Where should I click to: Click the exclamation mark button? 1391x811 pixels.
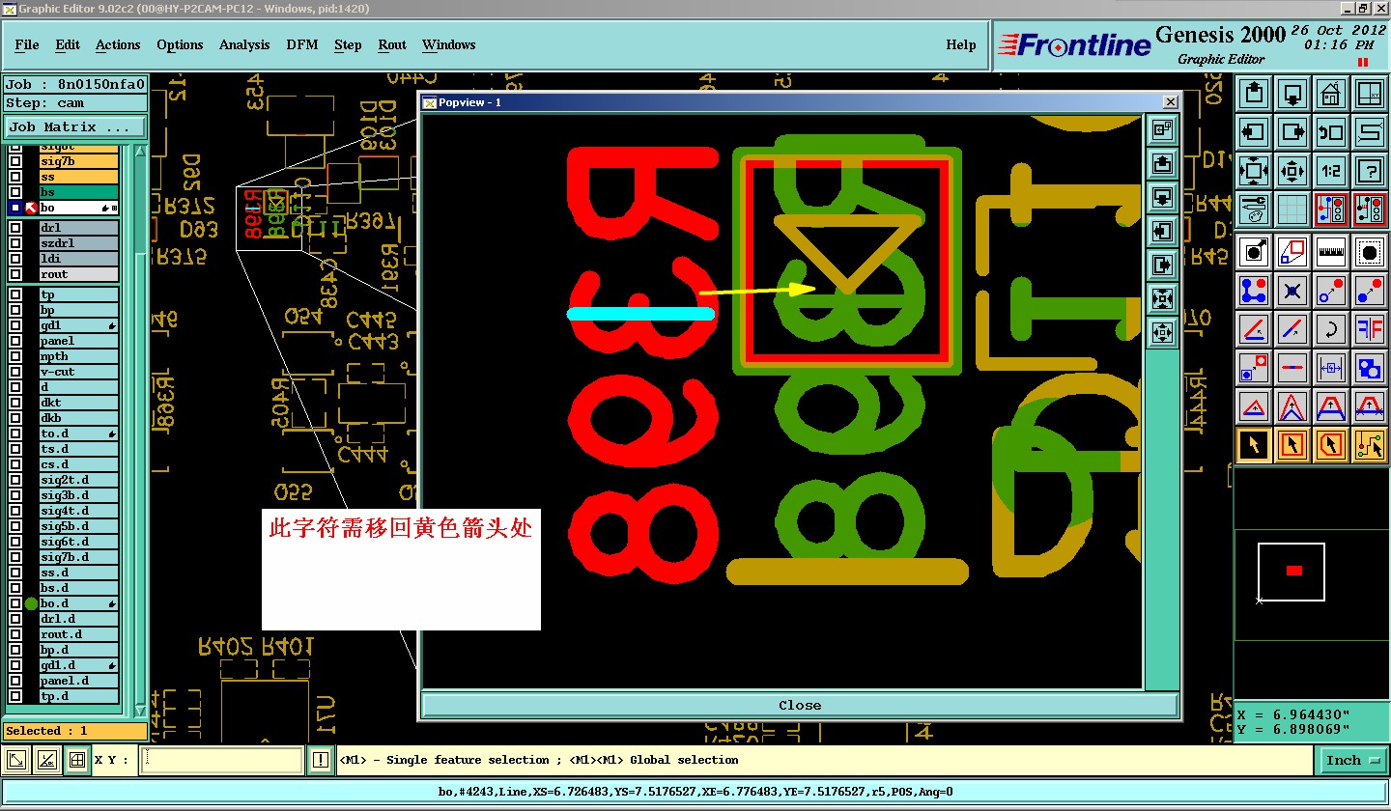(321, 761)
